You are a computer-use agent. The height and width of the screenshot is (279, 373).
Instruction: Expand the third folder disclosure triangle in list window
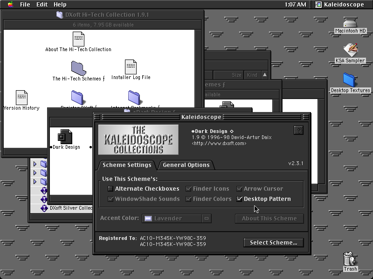35,182
